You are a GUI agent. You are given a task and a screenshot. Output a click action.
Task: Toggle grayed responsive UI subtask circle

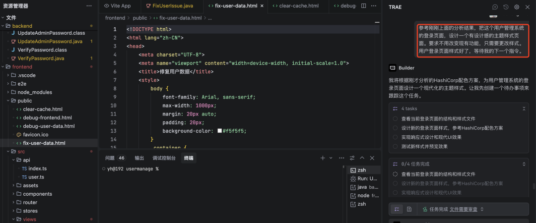[395, 193]
